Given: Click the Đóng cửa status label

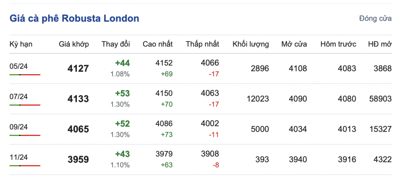Looking at the screenshot, I should [x=375, y=19].
